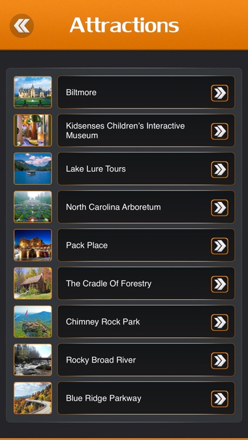Click the arrow icon beside Biltmore
The height and width of the screenshot is (440, 248).
tap(220, 93)
